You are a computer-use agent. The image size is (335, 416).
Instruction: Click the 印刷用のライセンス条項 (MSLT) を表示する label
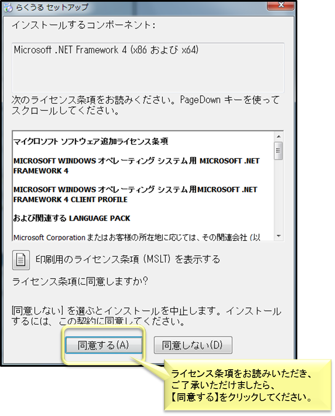pos(128,259)
